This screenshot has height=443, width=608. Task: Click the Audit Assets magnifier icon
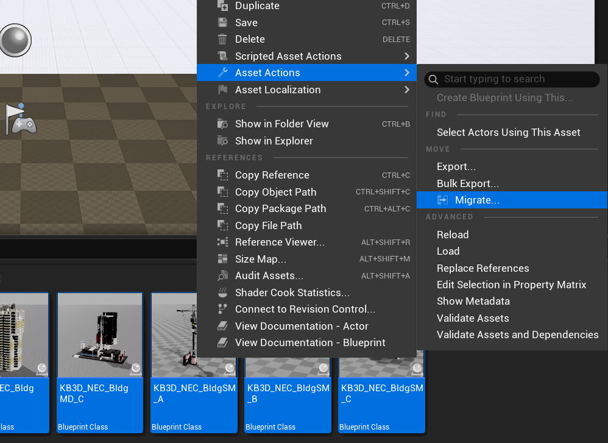coord(222,276)
